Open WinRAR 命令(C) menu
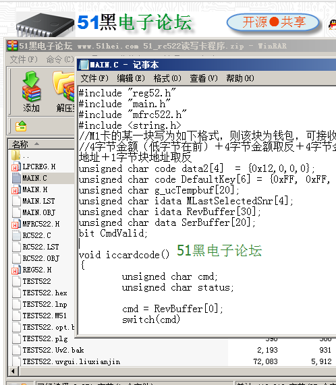 [x=60, y=59]
